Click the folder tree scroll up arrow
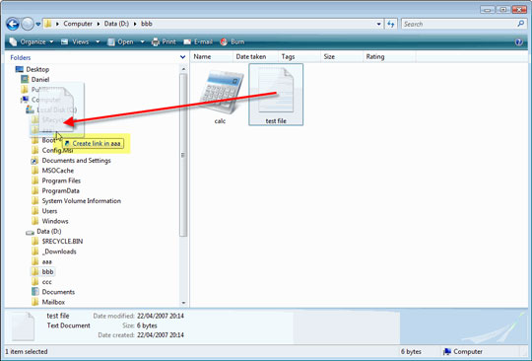 coord(183,69)
